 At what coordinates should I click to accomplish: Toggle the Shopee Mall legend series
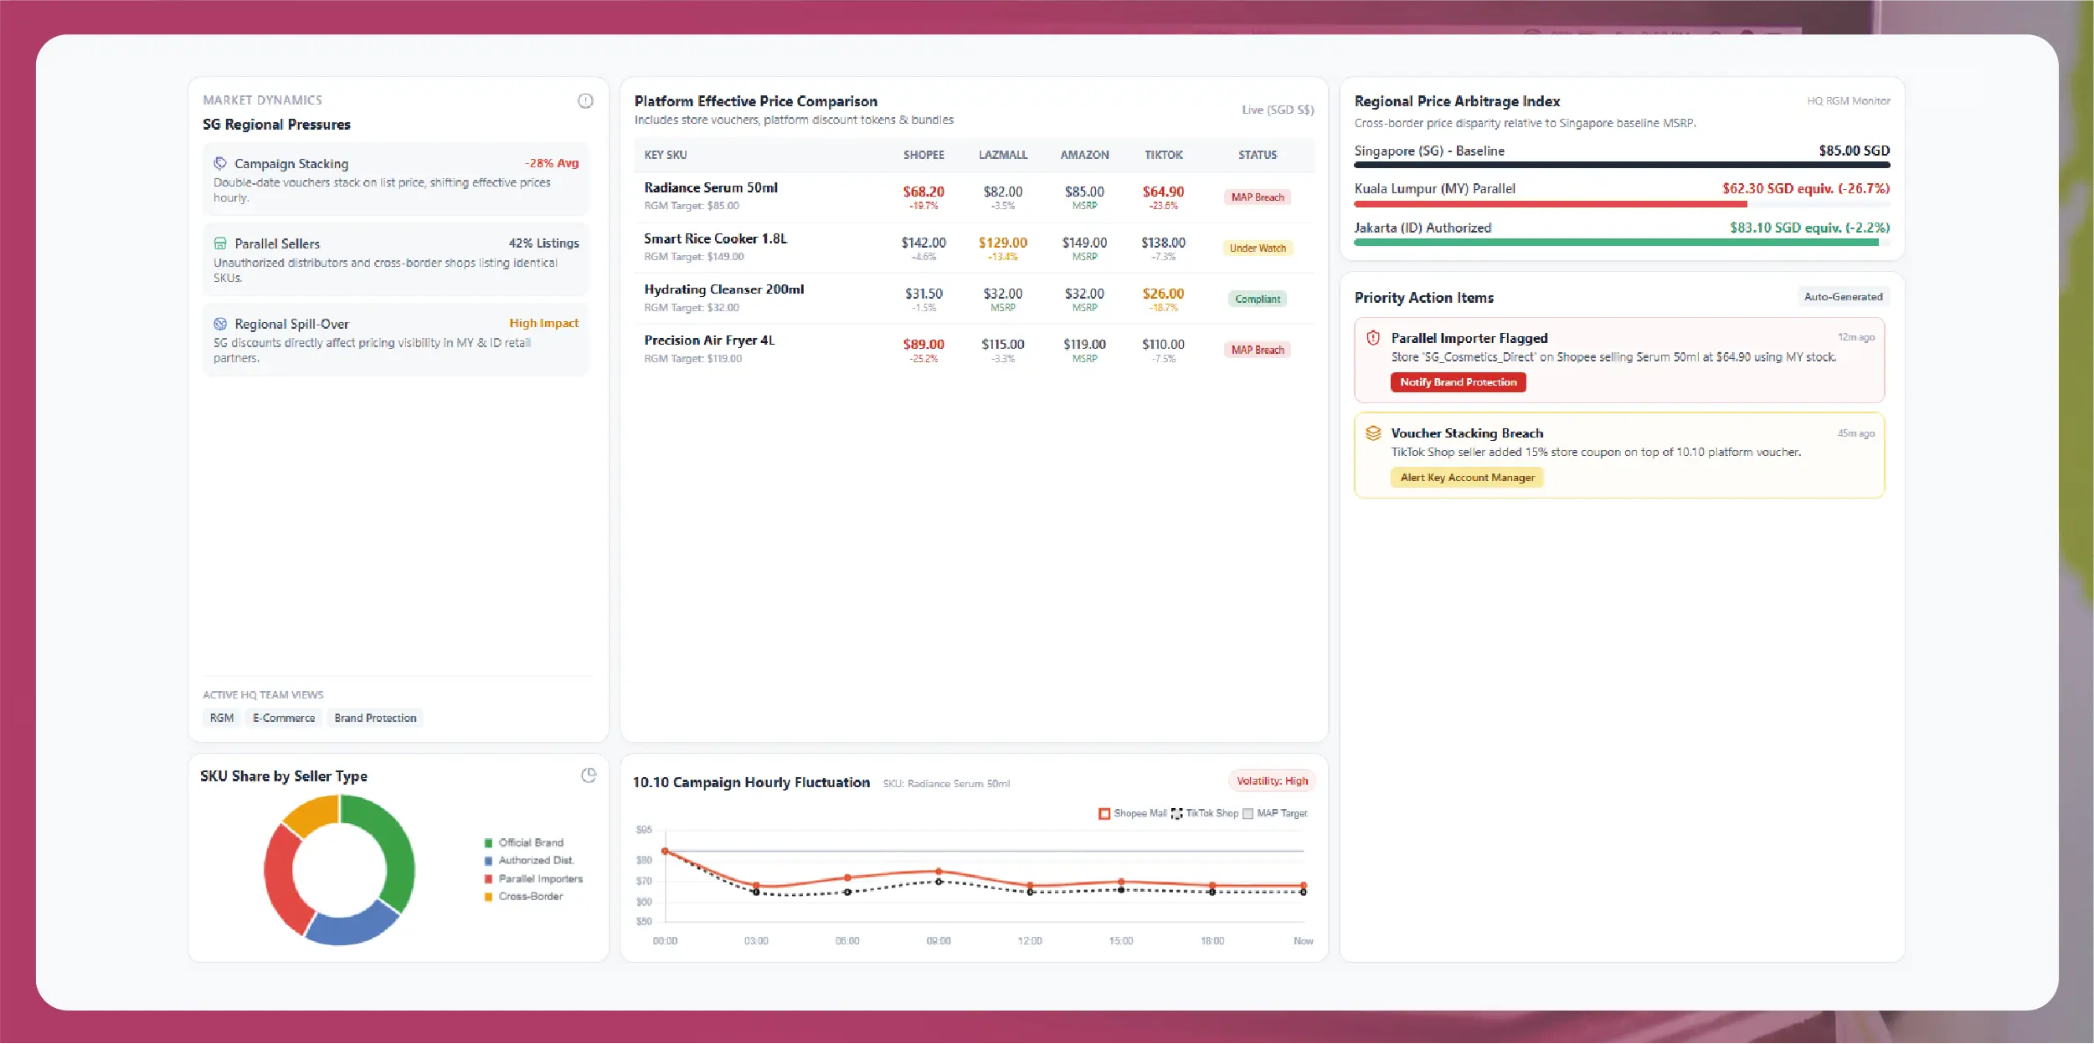[x=1132, y=813]
